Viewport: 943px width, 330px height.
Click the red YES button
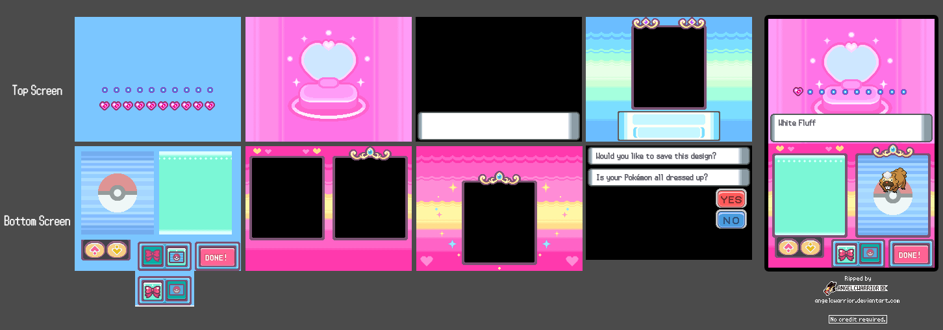click(731, 199)
